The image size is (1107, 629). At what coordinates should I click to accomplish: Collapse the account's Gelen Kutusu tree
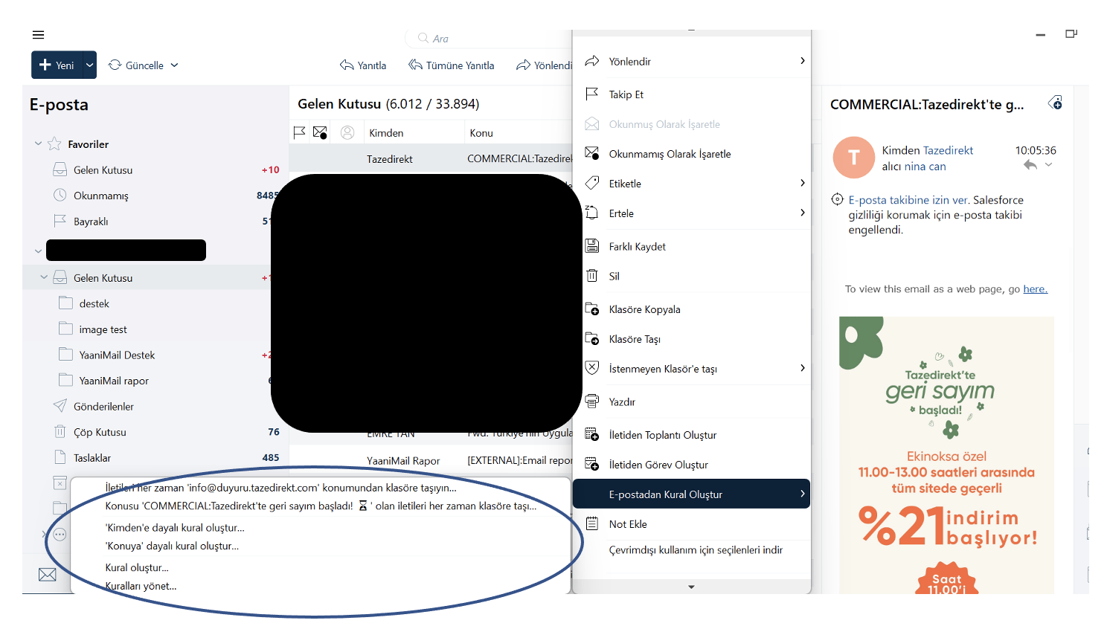(x=44, y=277)
